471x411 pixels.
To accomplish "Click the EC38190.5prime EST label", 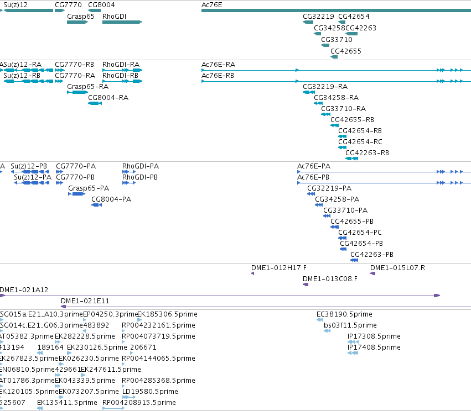I will 345,314.
